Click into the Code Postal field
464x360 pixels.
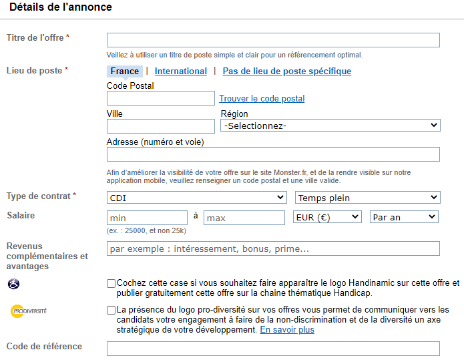point(161,98)
